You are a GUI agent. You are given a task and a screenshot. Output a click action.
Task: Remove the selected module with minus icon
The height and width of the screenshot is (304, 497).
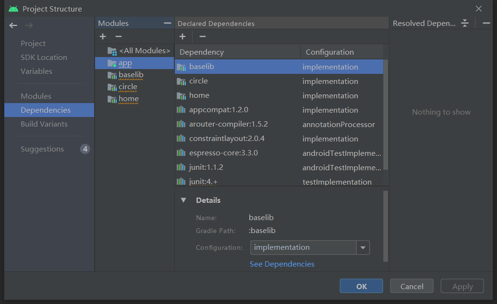click(119, 36)
